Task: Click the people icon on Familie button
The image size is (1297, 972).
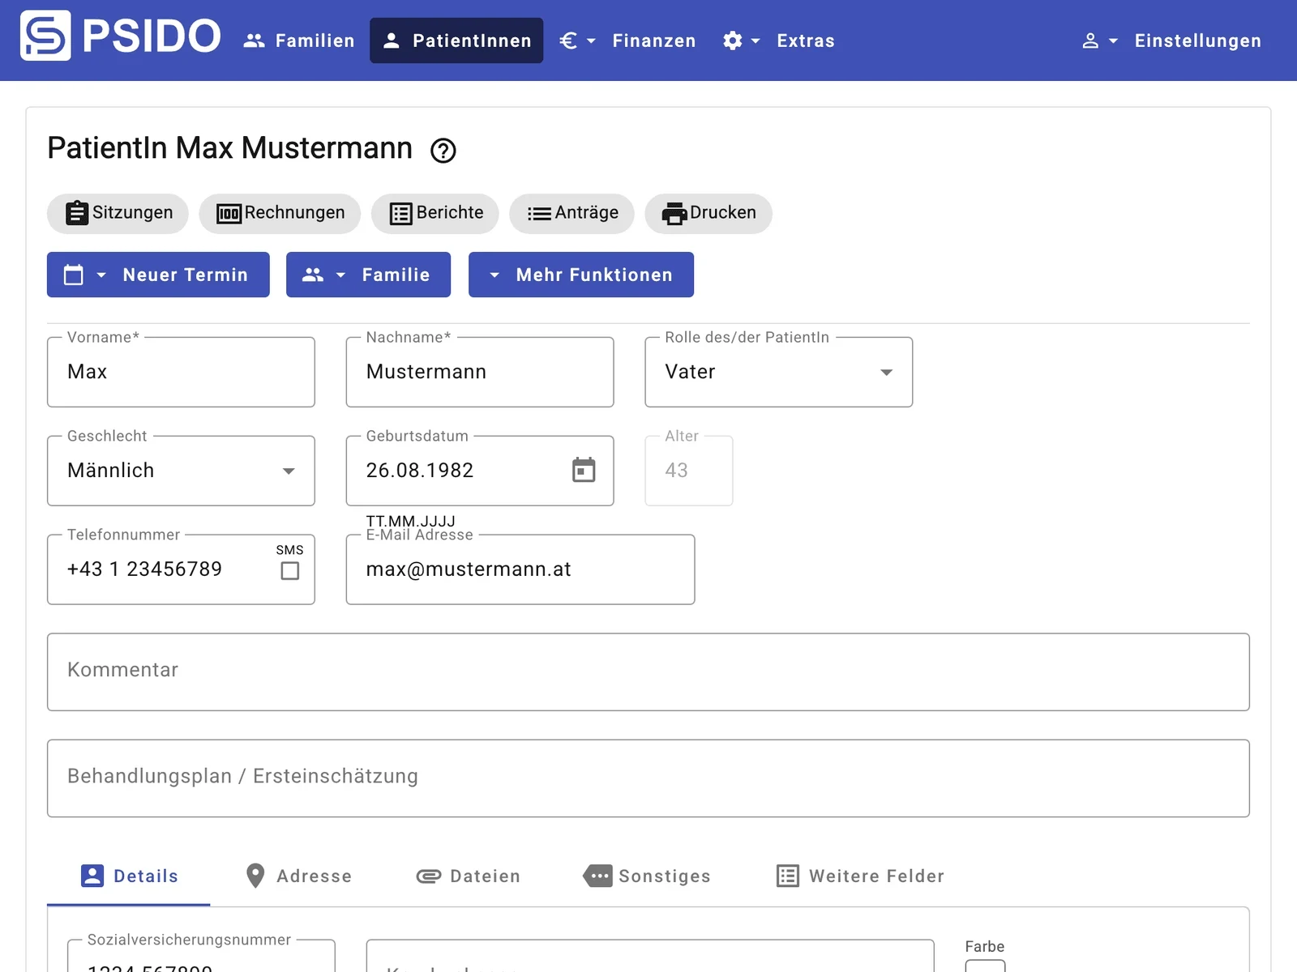Action: [x=313, y=275]
